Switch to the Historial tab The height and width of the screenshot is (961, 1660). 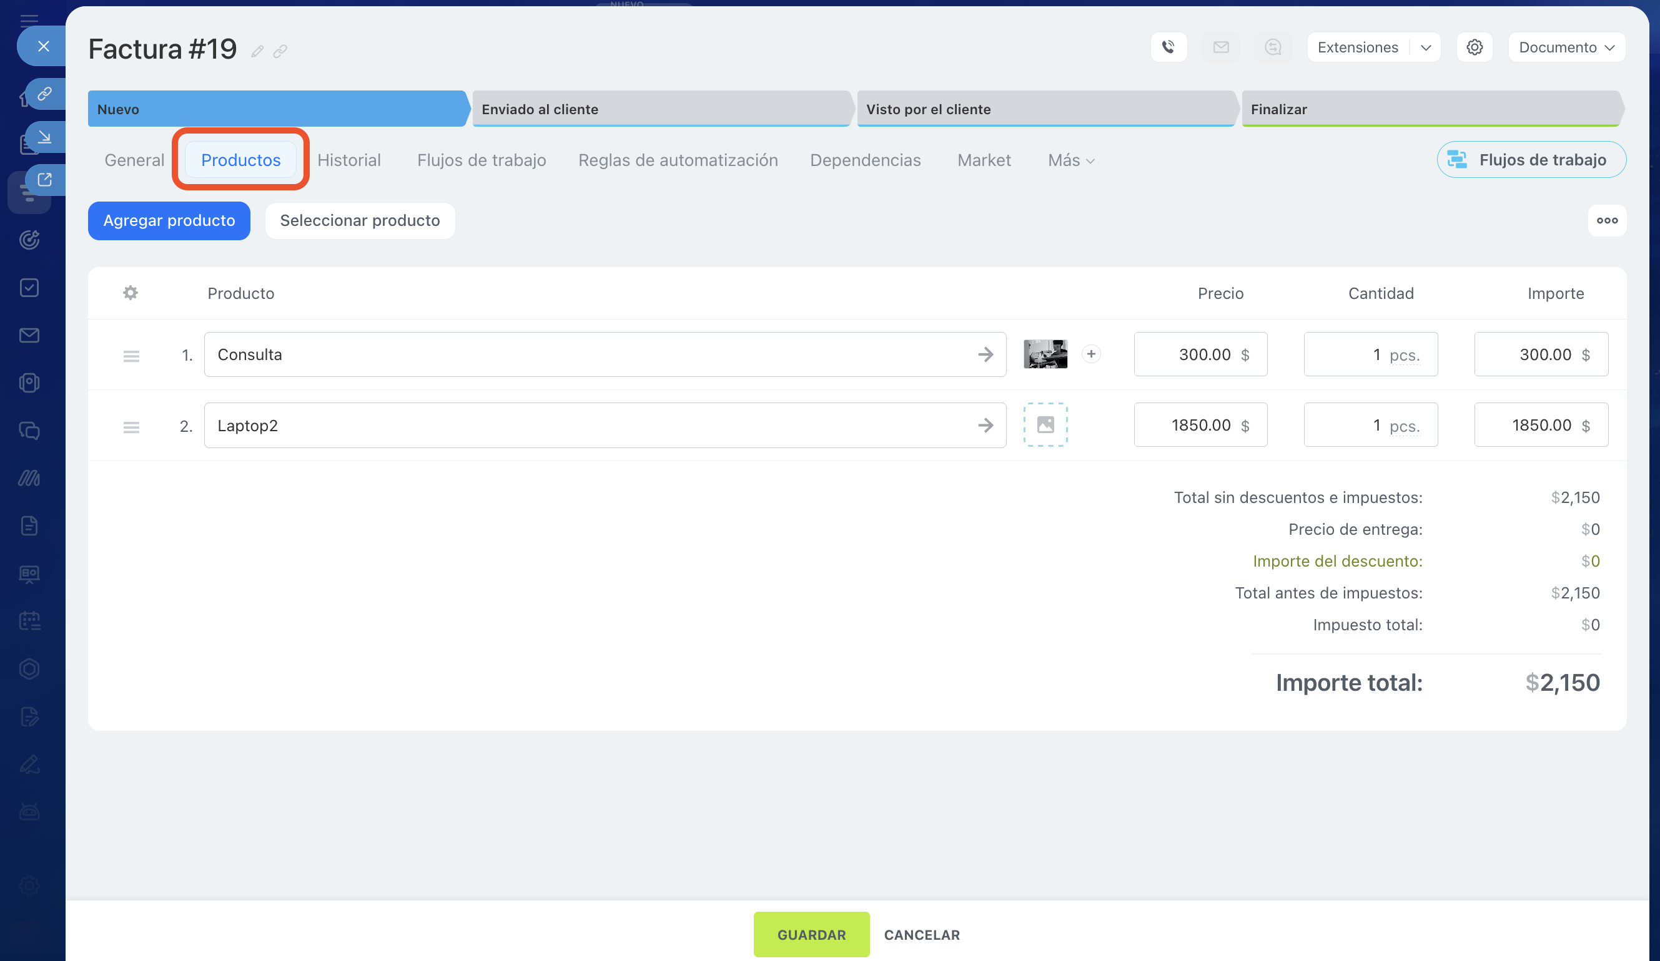tap(349, 160)
